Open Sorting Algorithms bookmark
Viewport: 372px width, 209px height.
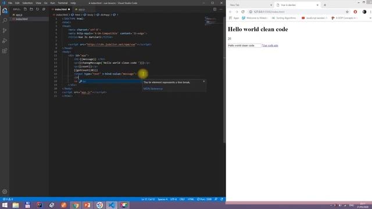pyautogui.click(x=284, y=18)
